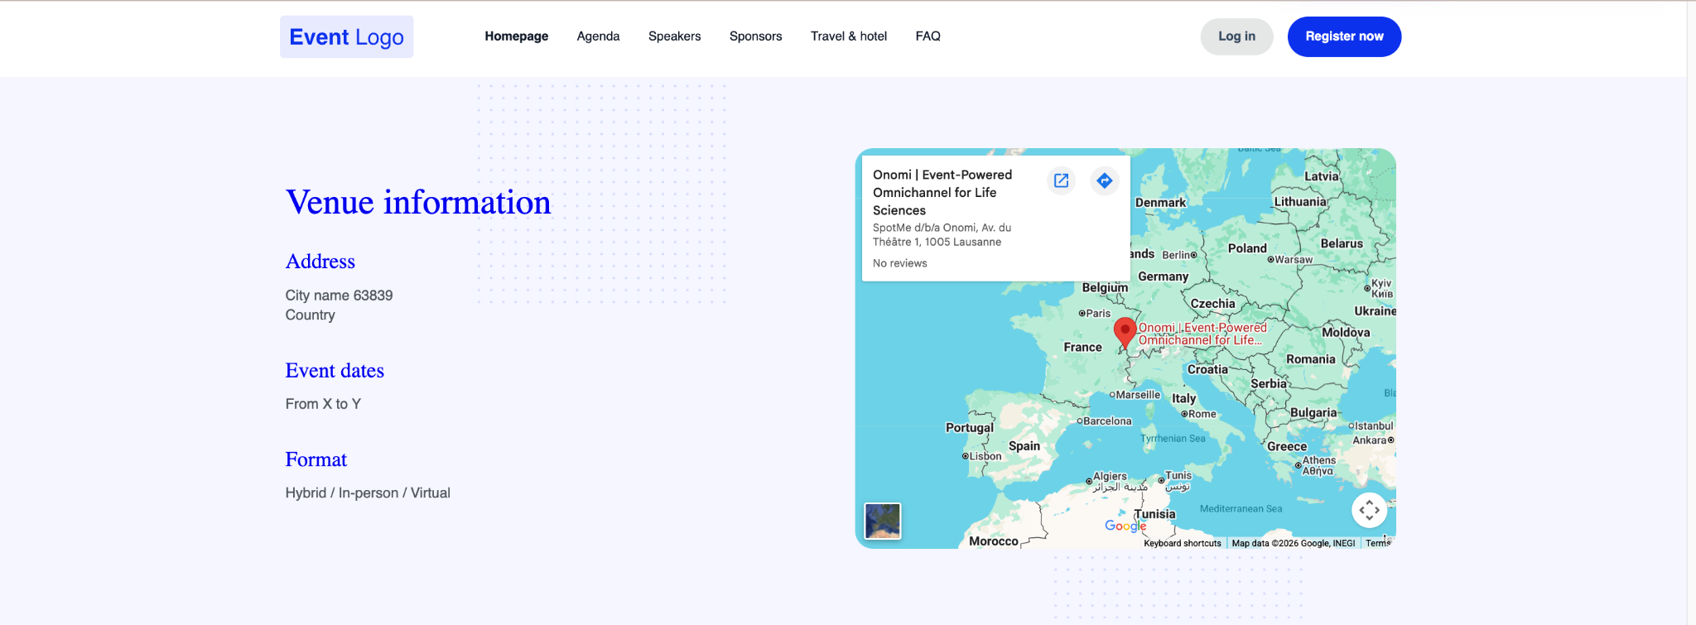Click the Greece label on the map
This screenshot has width=1696, height=625.
coord(1287,447)
